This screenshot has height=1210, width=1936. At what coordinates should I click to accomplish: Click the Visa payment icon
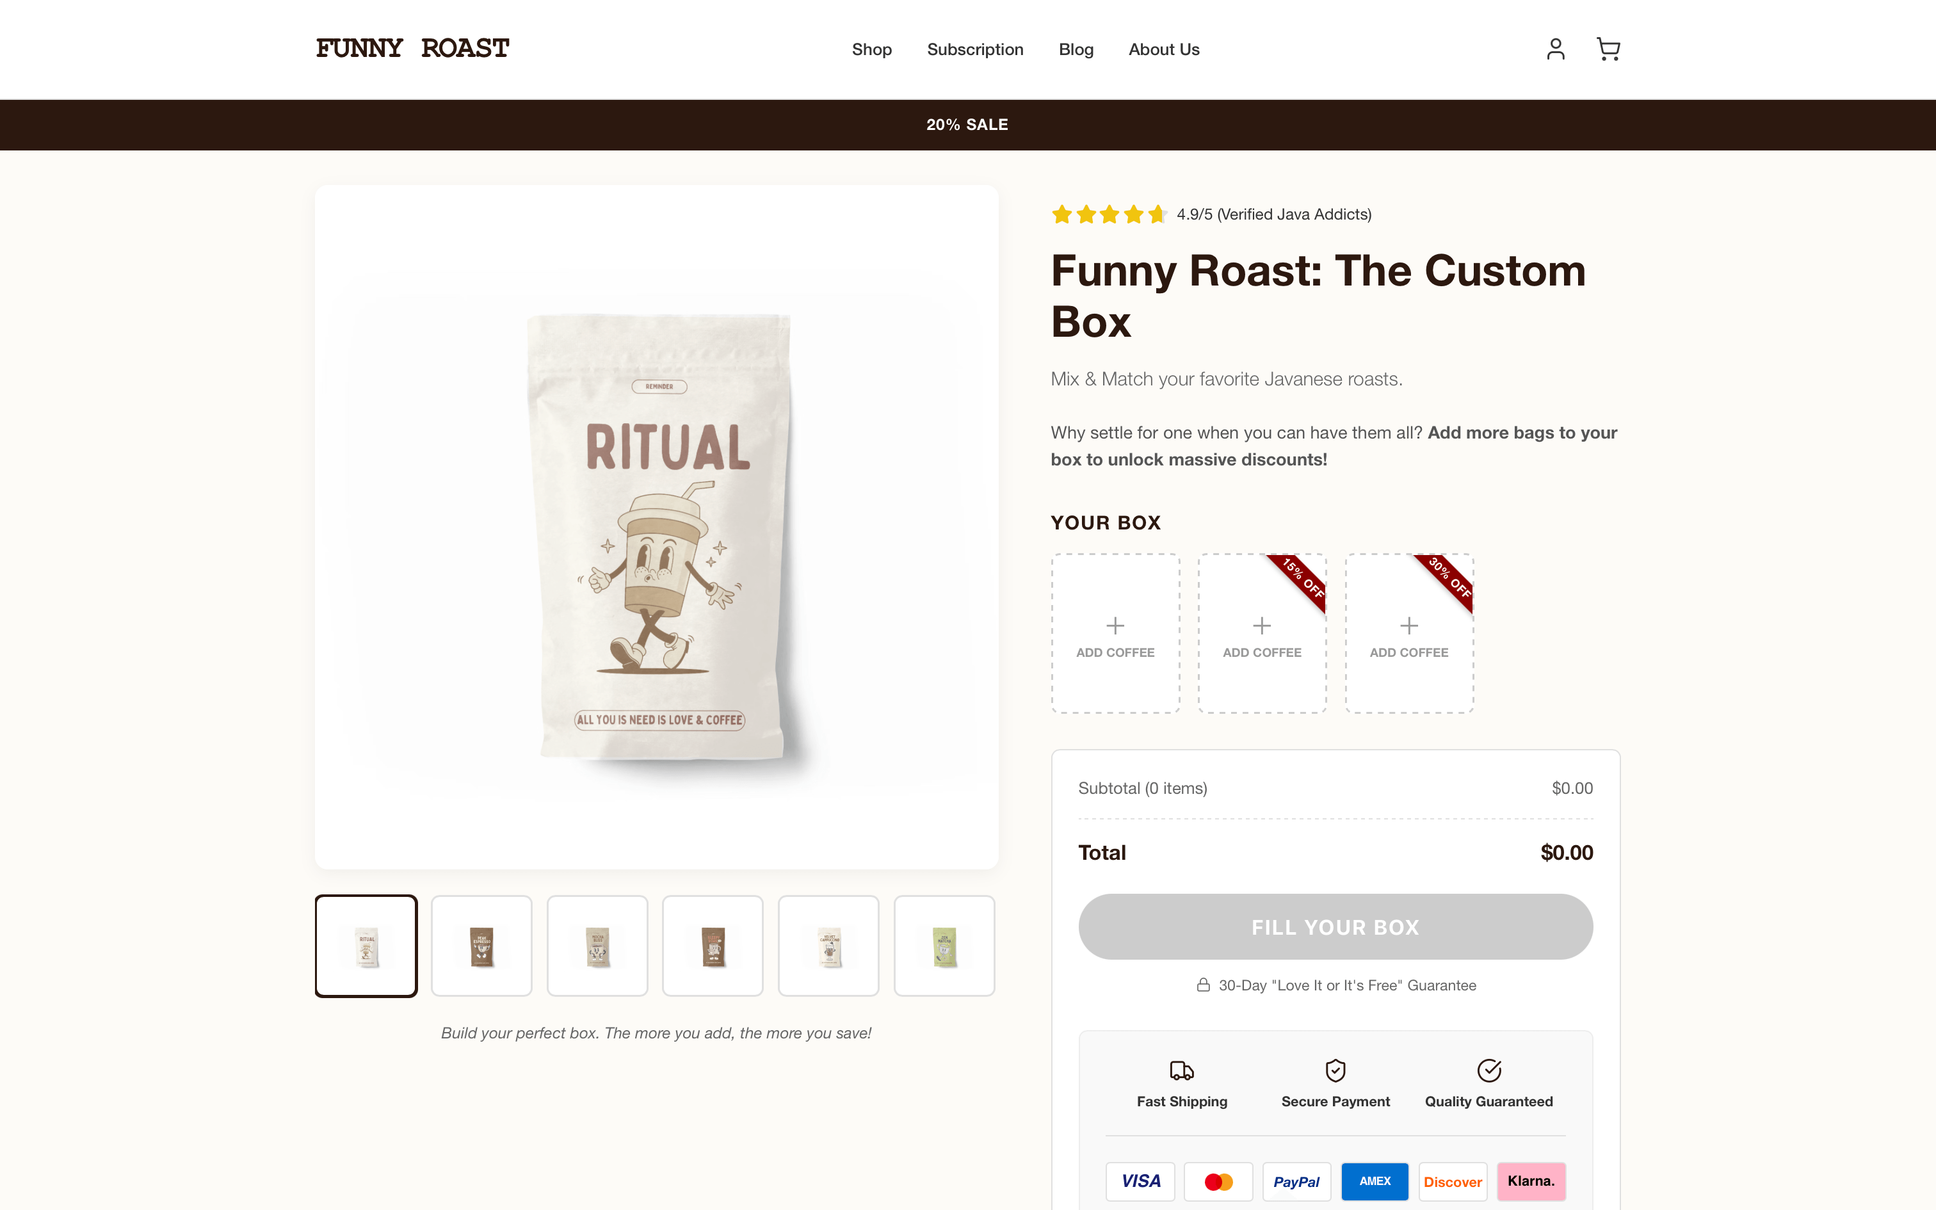(x=1140, y=1181)
